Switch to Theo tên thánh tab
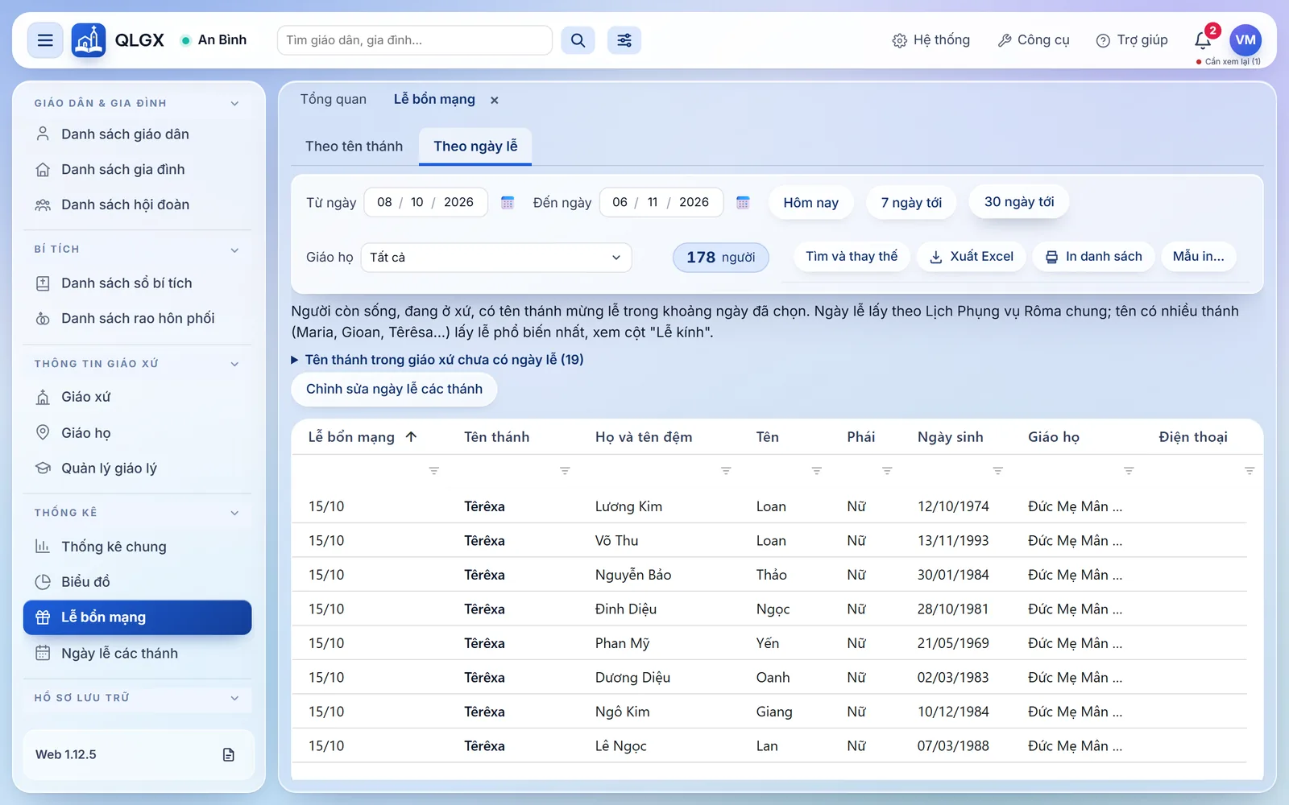This screenshot has width=1289, height=805. [354, 147]
